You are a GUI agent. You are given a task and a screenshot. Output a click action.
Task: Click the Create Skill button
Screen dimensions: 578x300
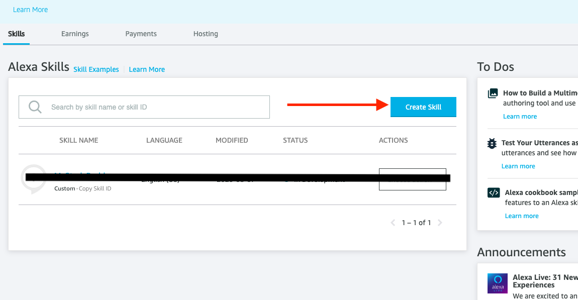coord(423,107)
